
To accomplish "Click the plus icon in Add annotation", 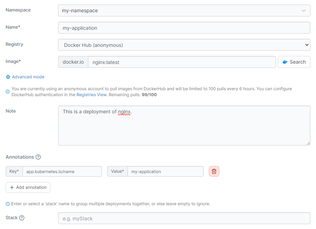I will coord(12,187).
